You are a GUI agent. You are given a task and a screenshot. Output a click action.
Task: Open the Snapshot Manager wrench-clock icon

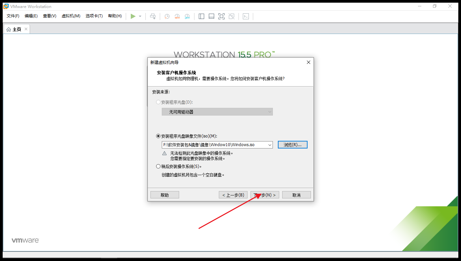coord(187,16)
